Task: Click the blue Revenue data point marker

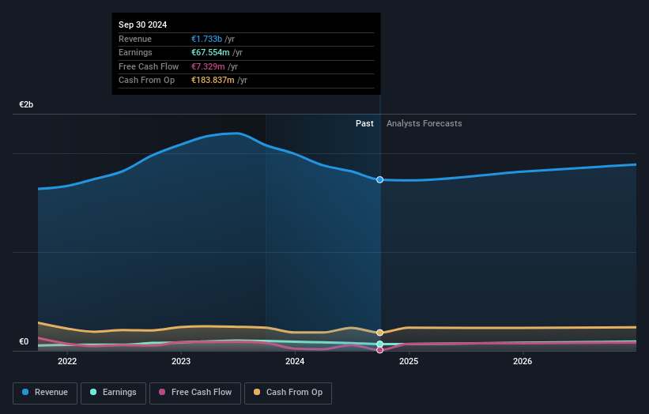Action: 379,179
